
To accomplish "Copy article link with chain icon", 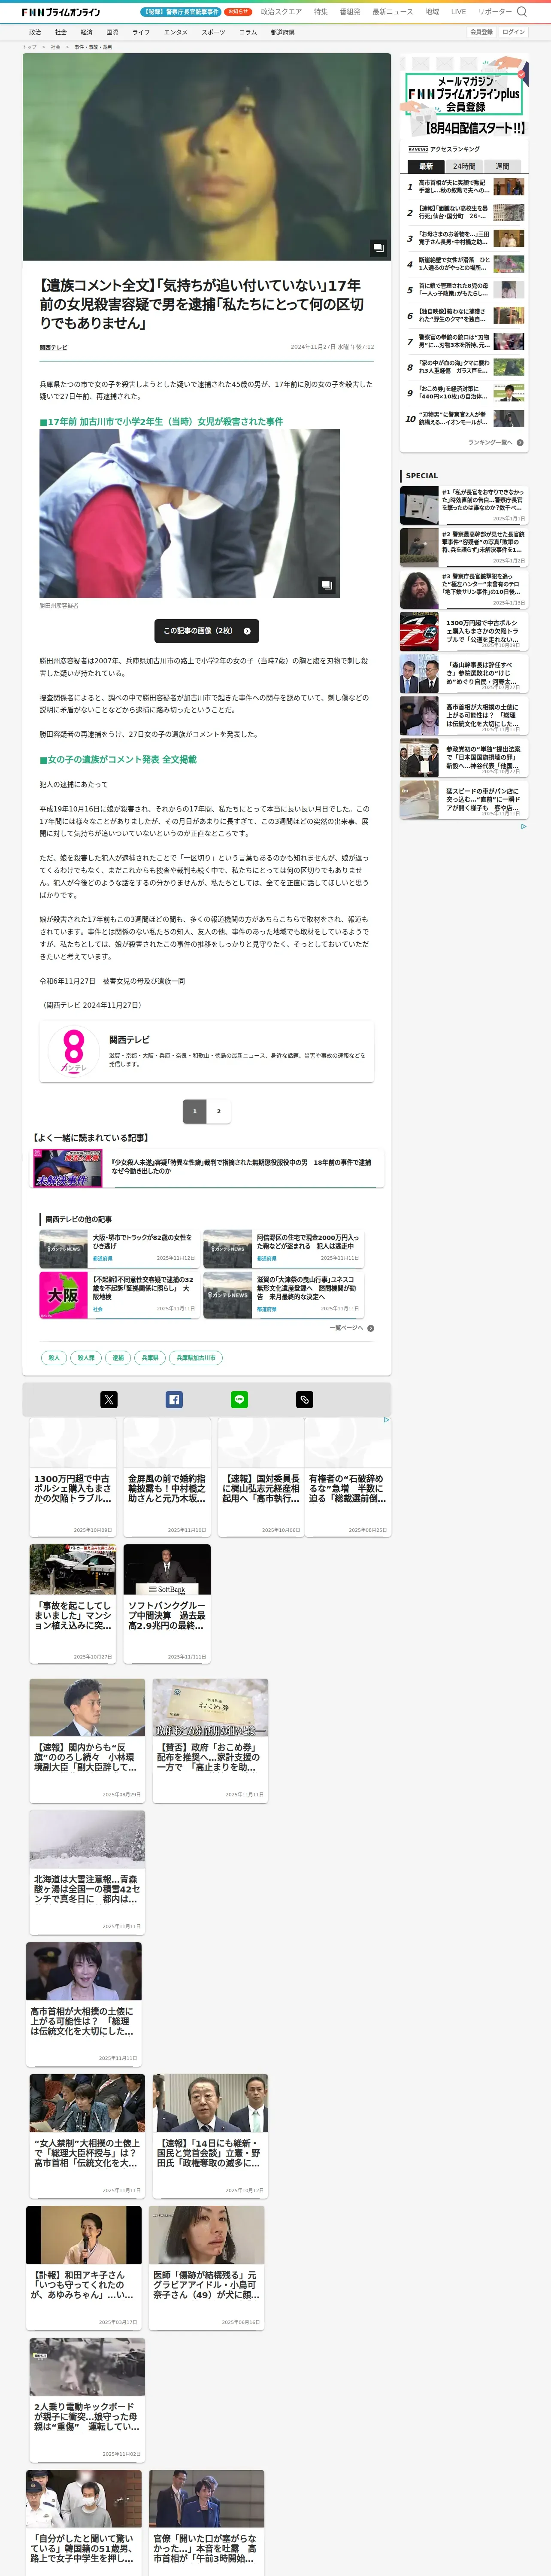I will 304,1400.
